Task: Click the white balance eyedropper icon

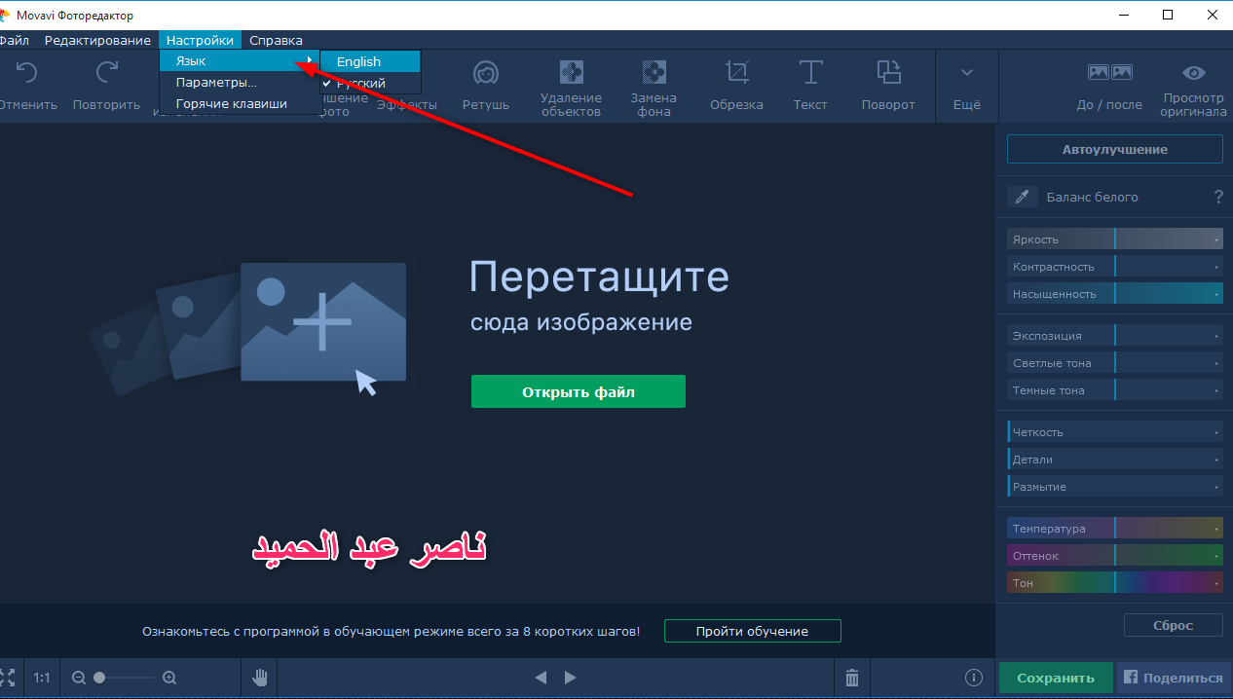Action: click(x=1022, y=198)
